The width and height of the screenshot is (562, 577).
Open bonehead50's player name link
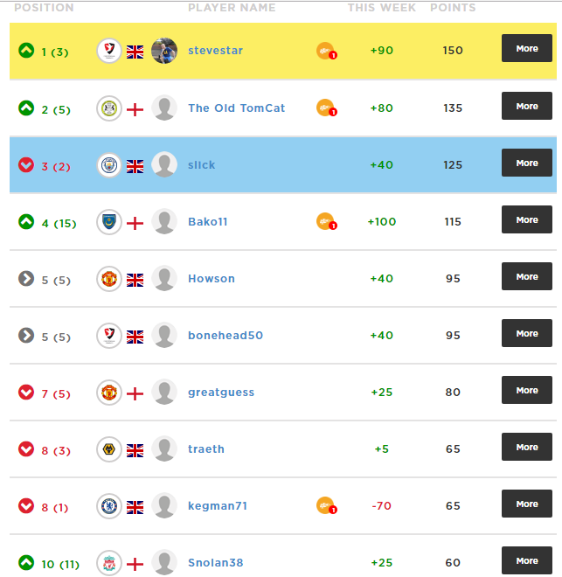[x=225, y=335]
